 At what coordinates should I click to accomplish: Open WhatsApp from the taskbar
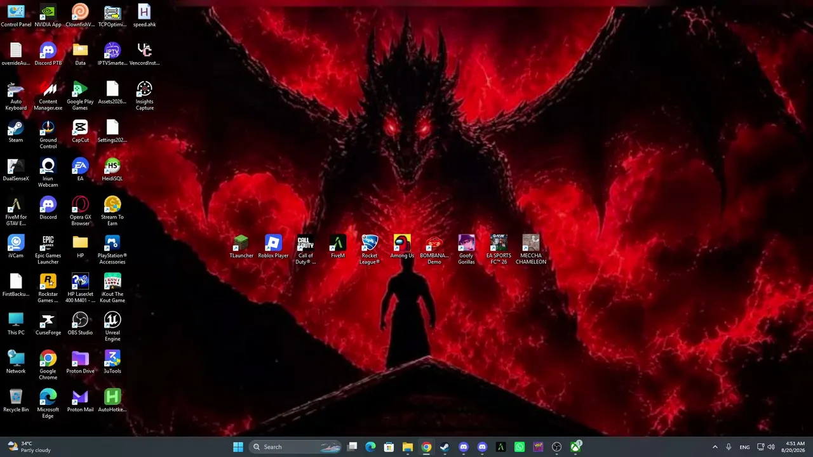click(x=520, y=447)
